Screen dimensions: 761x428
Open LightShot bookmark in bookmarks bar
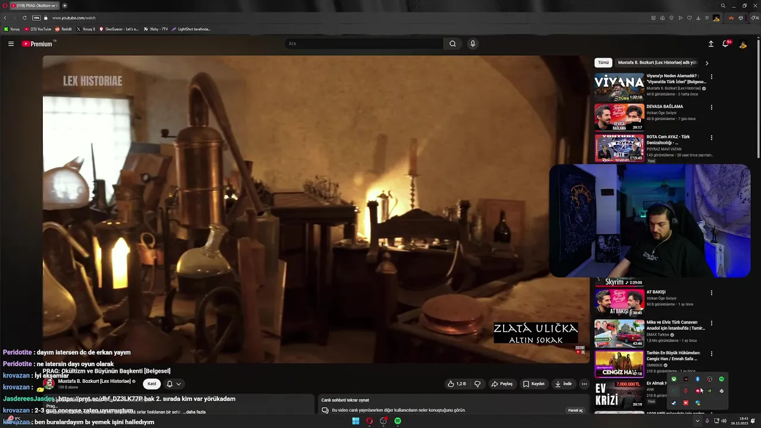[191, 29]
